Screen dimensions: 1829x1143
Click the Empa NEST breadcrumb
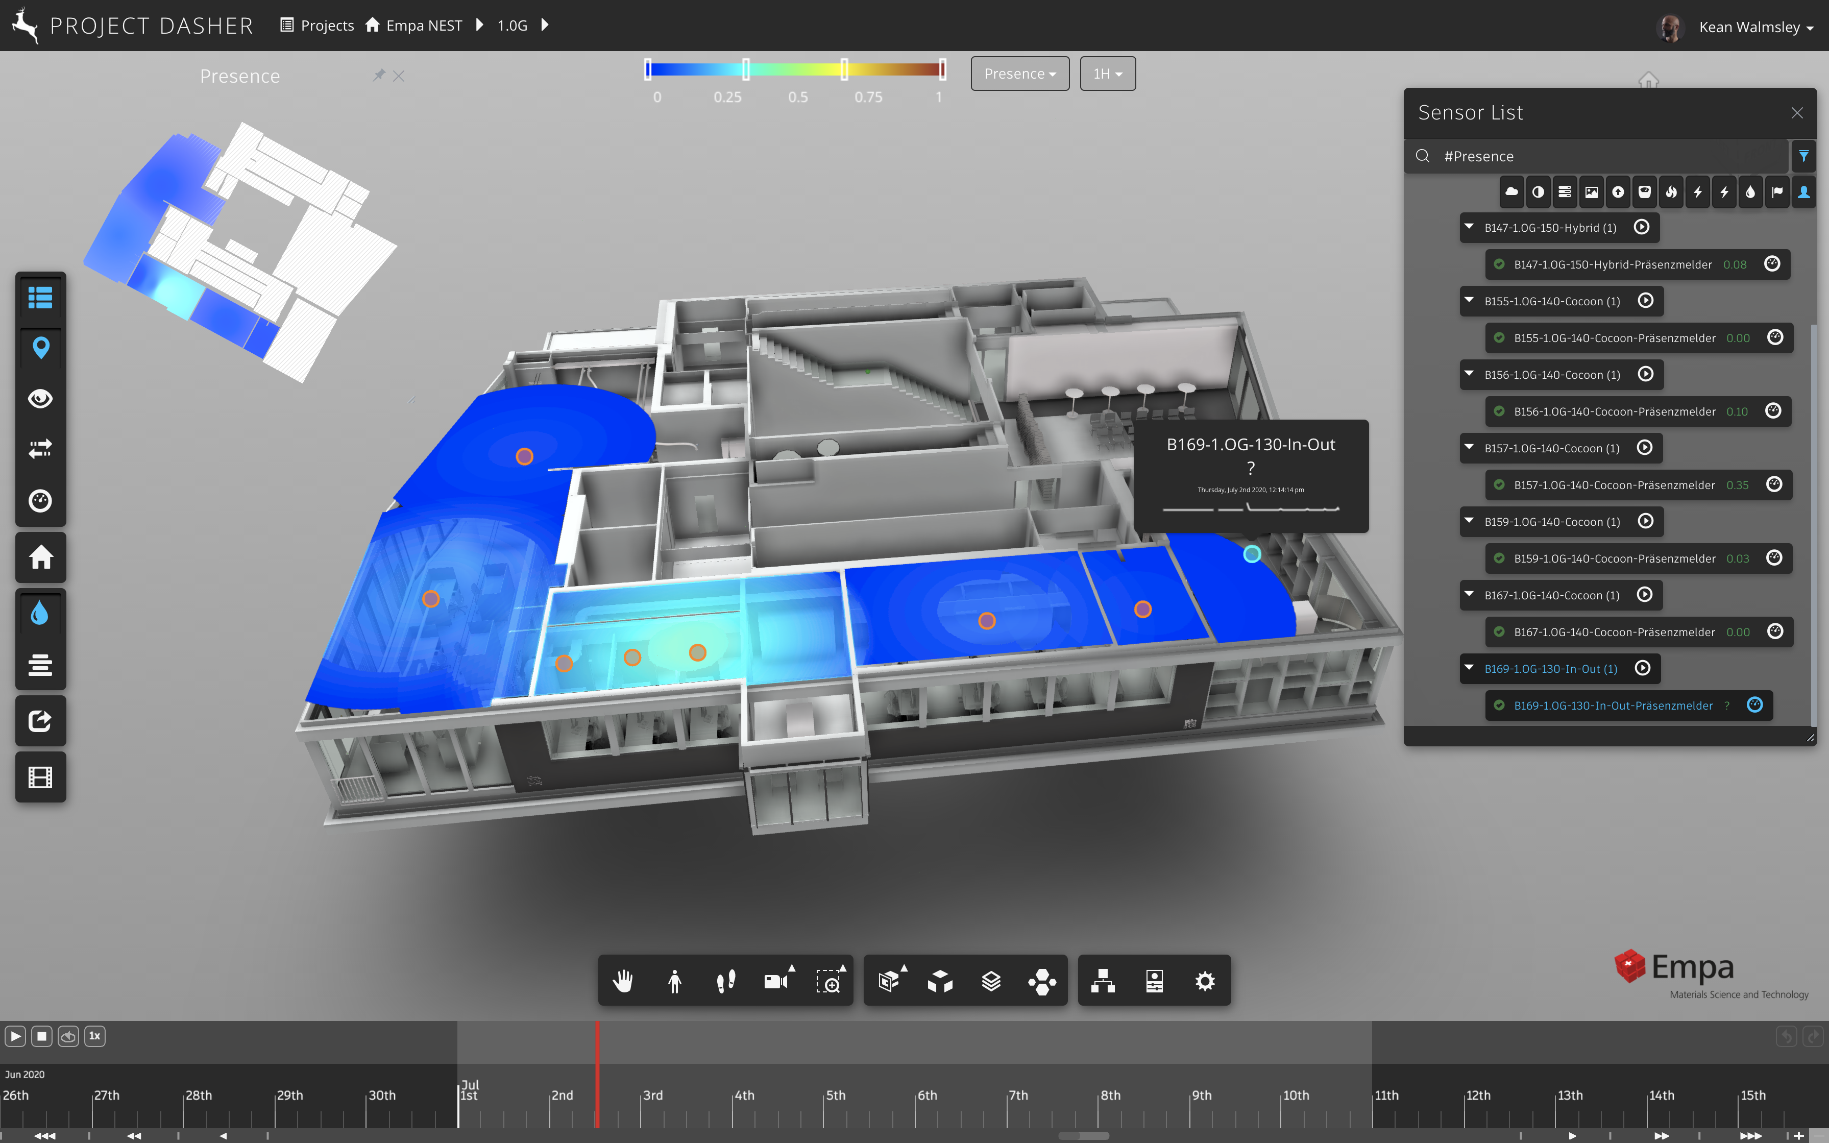(x=423, y=26)
